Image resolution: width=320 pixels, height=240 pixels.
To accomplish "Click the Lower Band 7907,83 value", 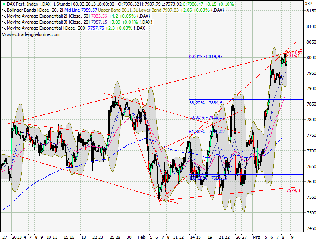I will (158, 10).
